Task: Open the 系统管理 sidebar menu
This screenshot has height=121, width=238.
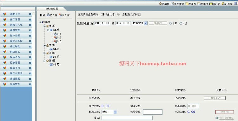Action: [x=16, y=84]
